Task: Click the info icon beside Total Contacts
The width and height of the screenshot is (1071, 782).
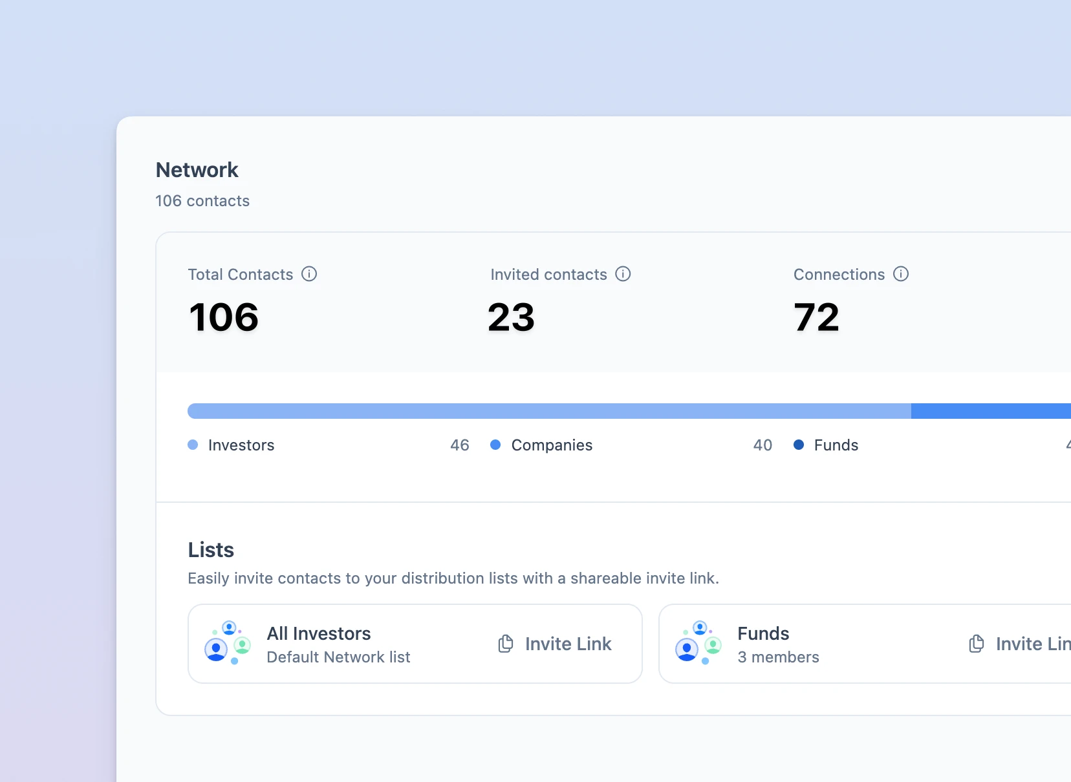Action: tap(309, 274)
